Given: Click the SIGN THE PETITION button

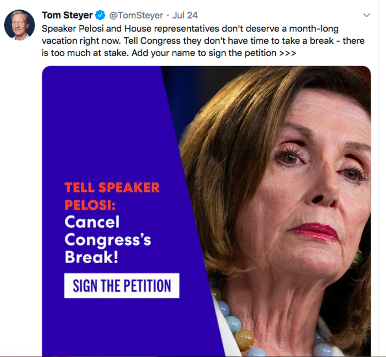Looking at the screenshot, I should (x=122, y=286).
